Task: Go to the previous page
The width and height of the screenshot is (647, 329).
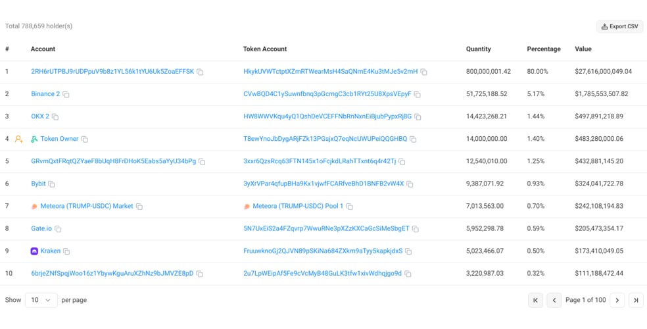Action: coord(554,300)
